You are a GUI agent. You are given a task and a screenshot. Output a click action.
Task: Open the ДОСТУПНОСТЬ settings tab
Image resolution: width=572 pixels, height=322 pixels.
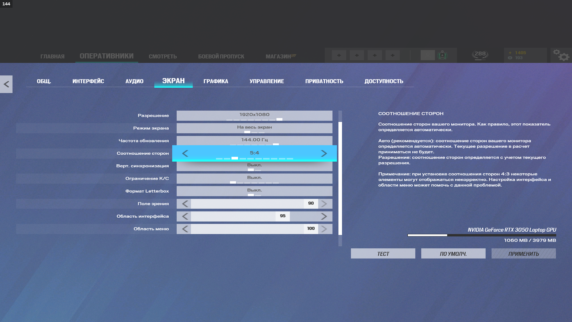tap(384, 81)
